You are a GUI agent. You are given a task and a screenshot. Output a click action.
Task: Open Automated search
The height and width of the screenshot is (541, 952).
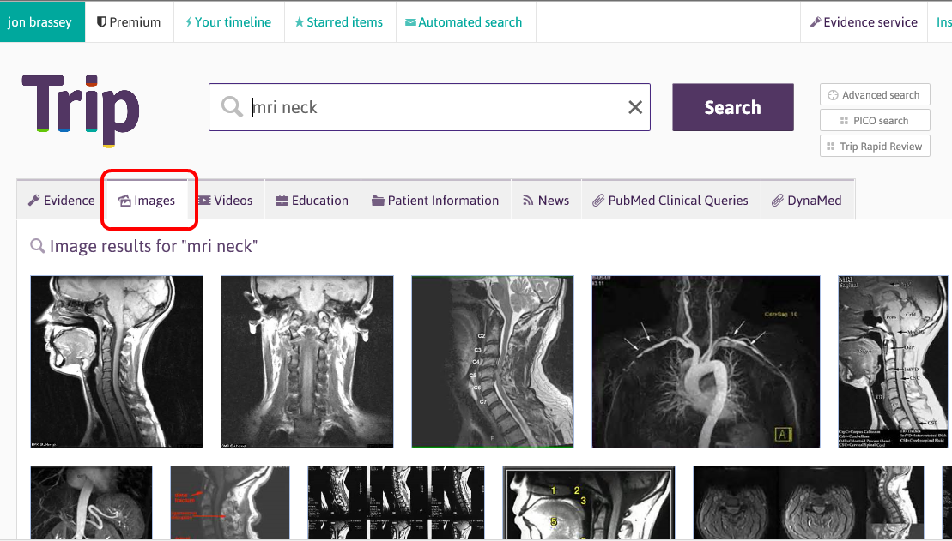pos(464,22)
